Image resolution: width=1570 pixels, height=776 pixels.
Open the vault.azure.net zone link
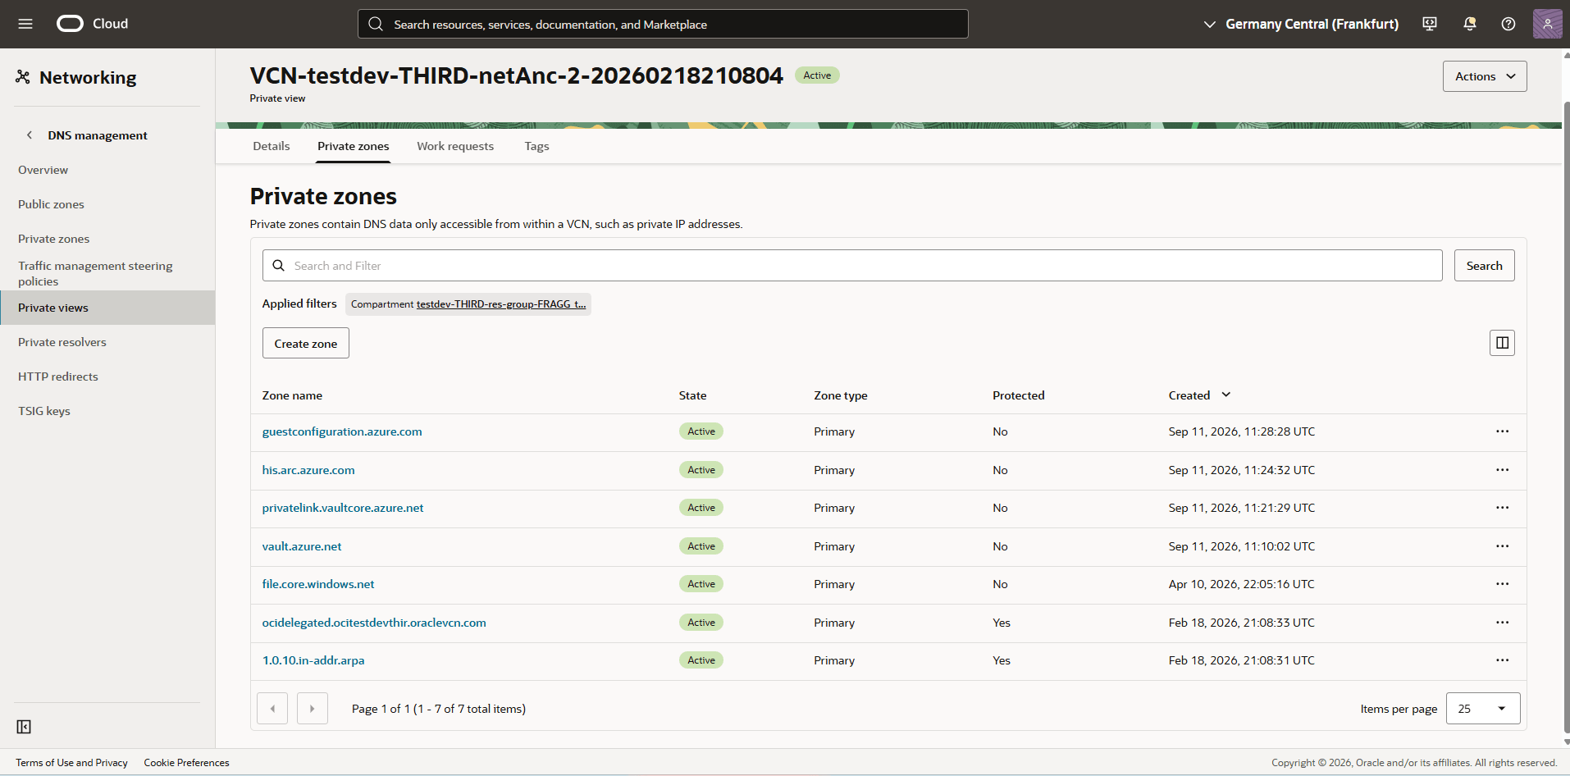302,546
